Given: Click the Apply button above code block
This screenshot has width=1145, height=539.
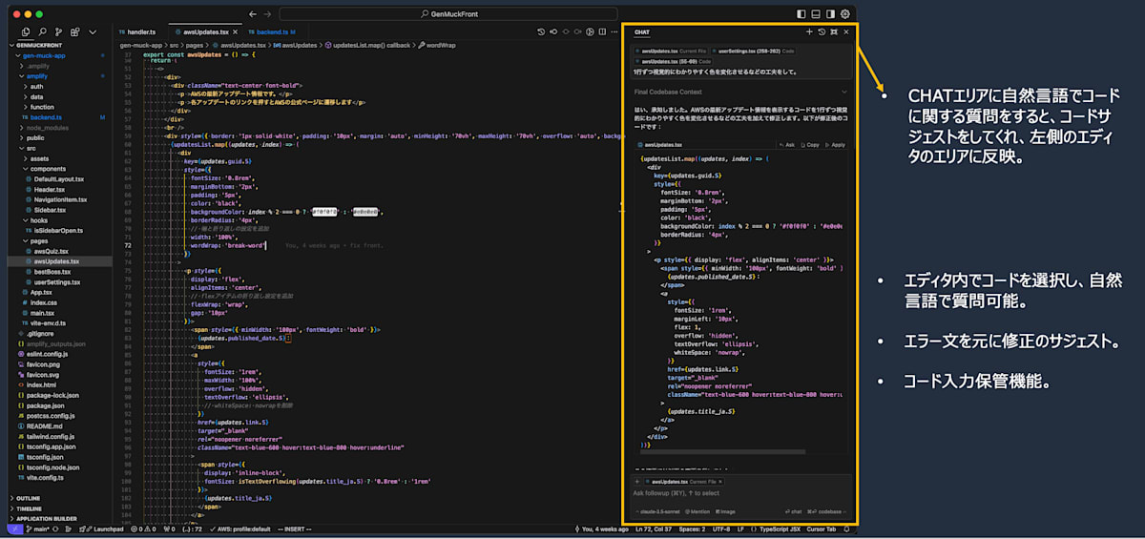Looking at the screenshot, I should tap(836, 145).
